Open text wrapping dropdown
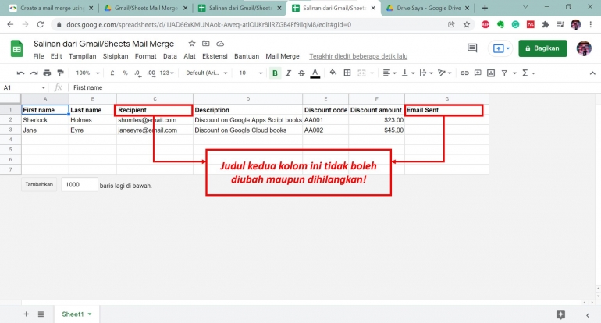 [426, 73]
